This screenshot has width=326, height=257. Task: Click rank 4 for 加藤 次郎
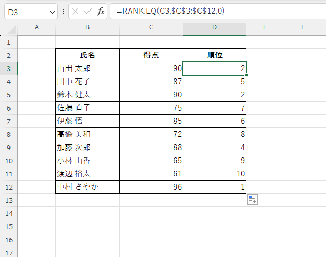(x=214, y=147)
